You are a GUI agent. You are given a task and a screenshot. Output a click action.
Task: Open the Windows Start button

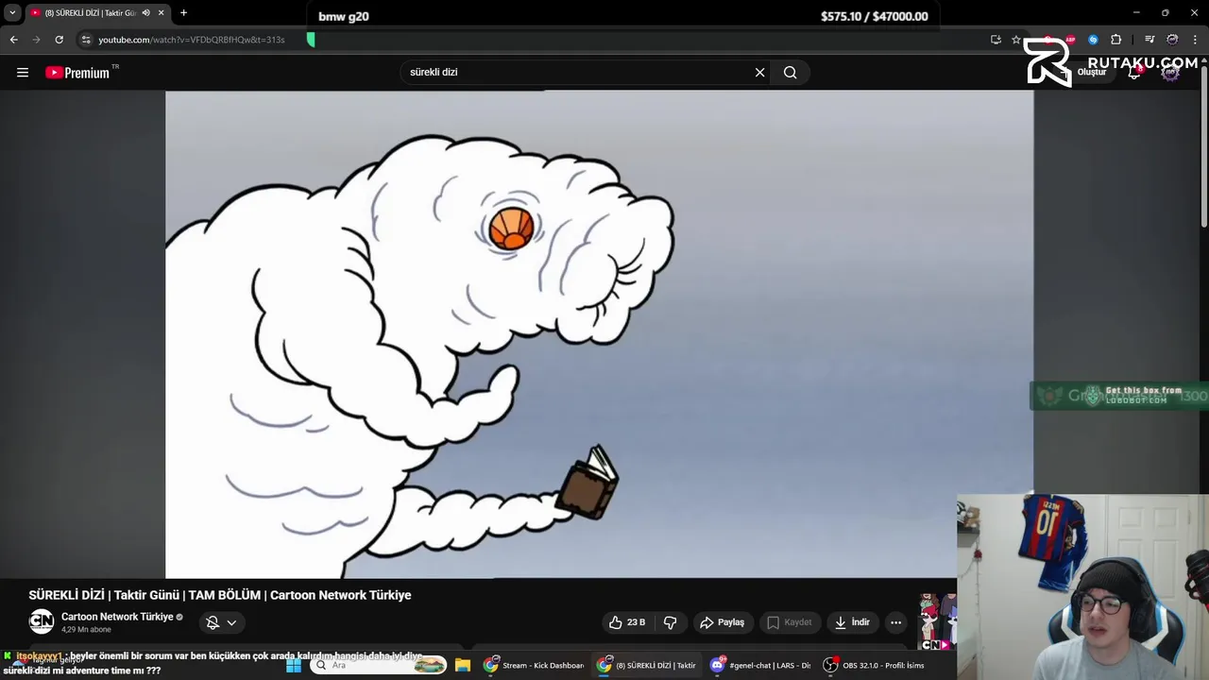pos(294,665)
